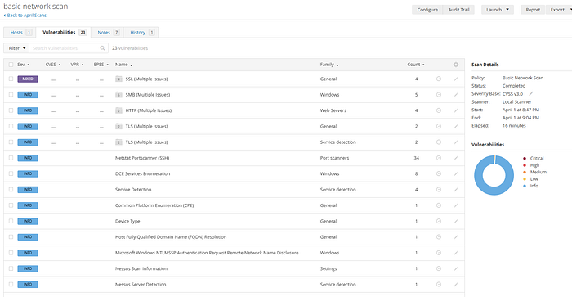Click the Medium legend color dot
Viewport: 572px width, 297px height.
525,172
